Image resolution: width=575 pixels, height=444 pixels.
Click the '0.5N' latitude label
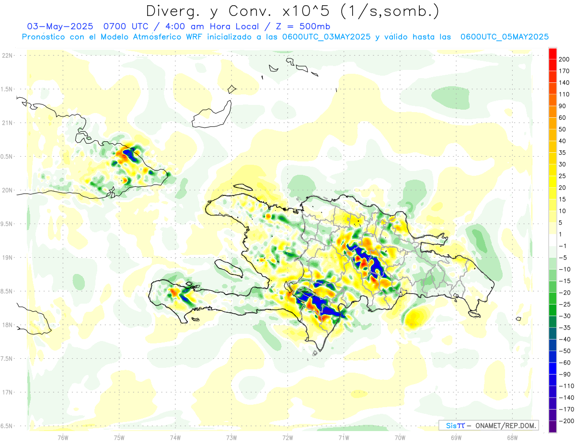click(7, 157)
